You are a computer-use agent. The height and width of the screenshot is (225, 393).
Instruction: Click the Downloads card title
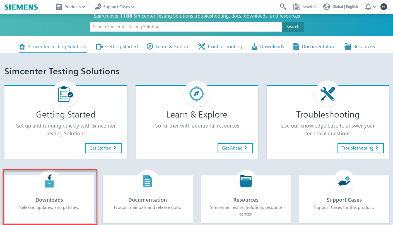pos(49,200)
